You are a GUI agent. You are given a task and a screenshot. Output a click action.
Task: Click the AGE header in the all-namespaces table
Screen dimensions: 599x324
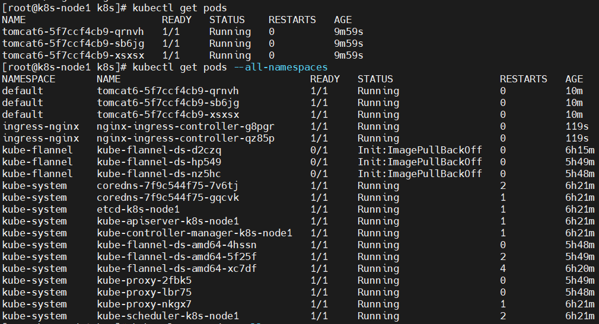[x=574, y=79]
